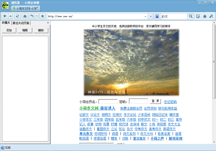216x151 pixels.
Task: Expand the address bar URL dropdown
Action: tap(145, 16)
